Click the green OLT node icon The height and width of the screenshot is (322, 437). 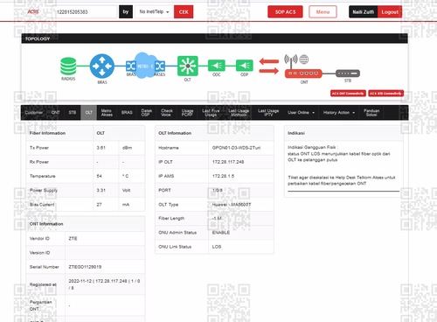(x=188, y=66)
